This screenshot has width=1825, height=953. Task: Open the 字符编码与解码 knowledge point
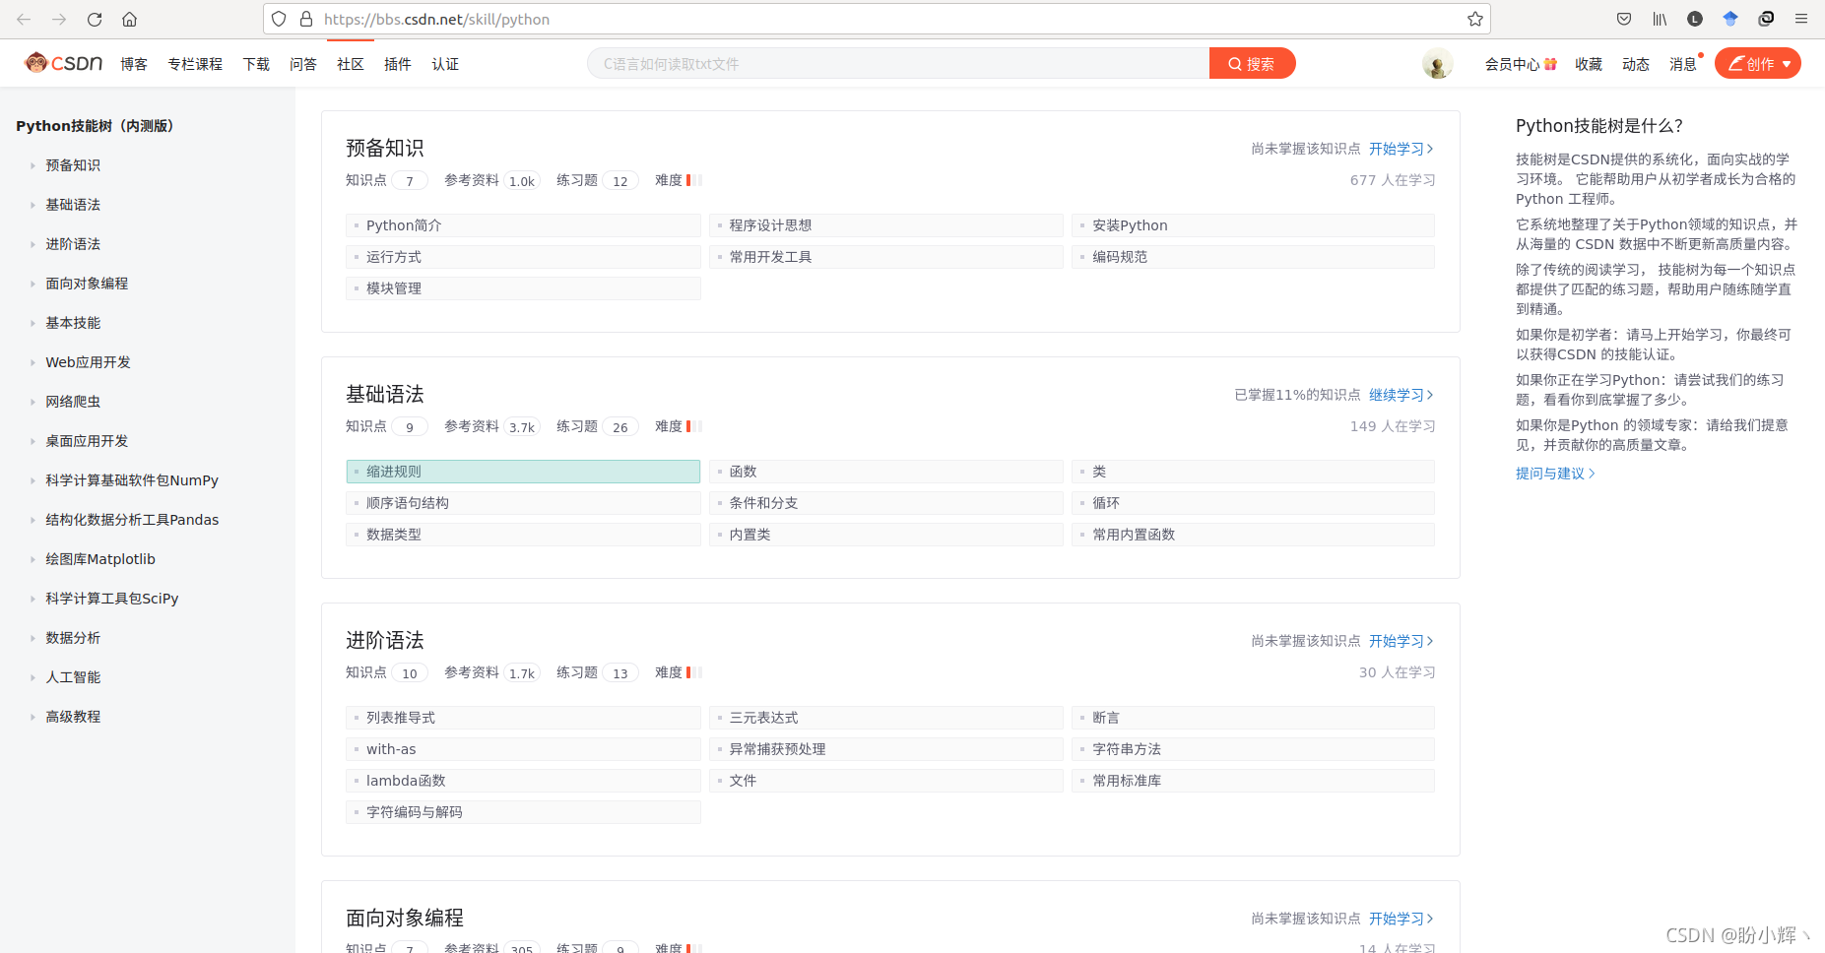523,812
